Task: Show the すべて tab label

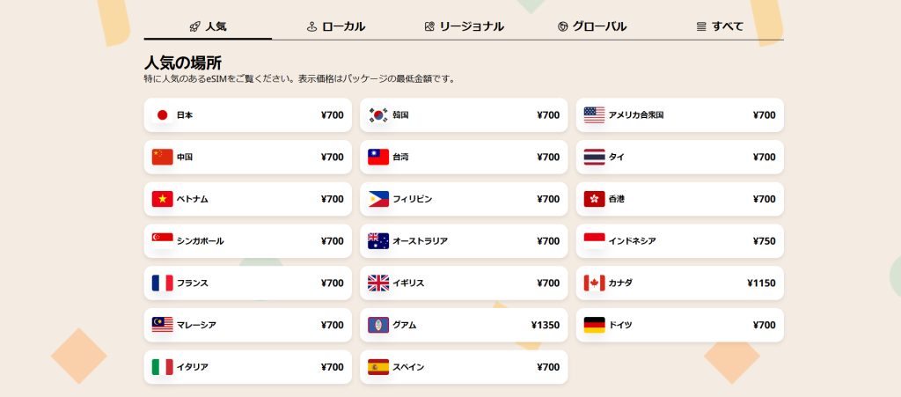Action: (728, 26)
